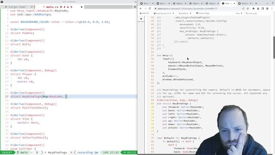Click the flask extension icon in toolbar
This screenshot has height=155, width=275.
[x=258, y=9]
